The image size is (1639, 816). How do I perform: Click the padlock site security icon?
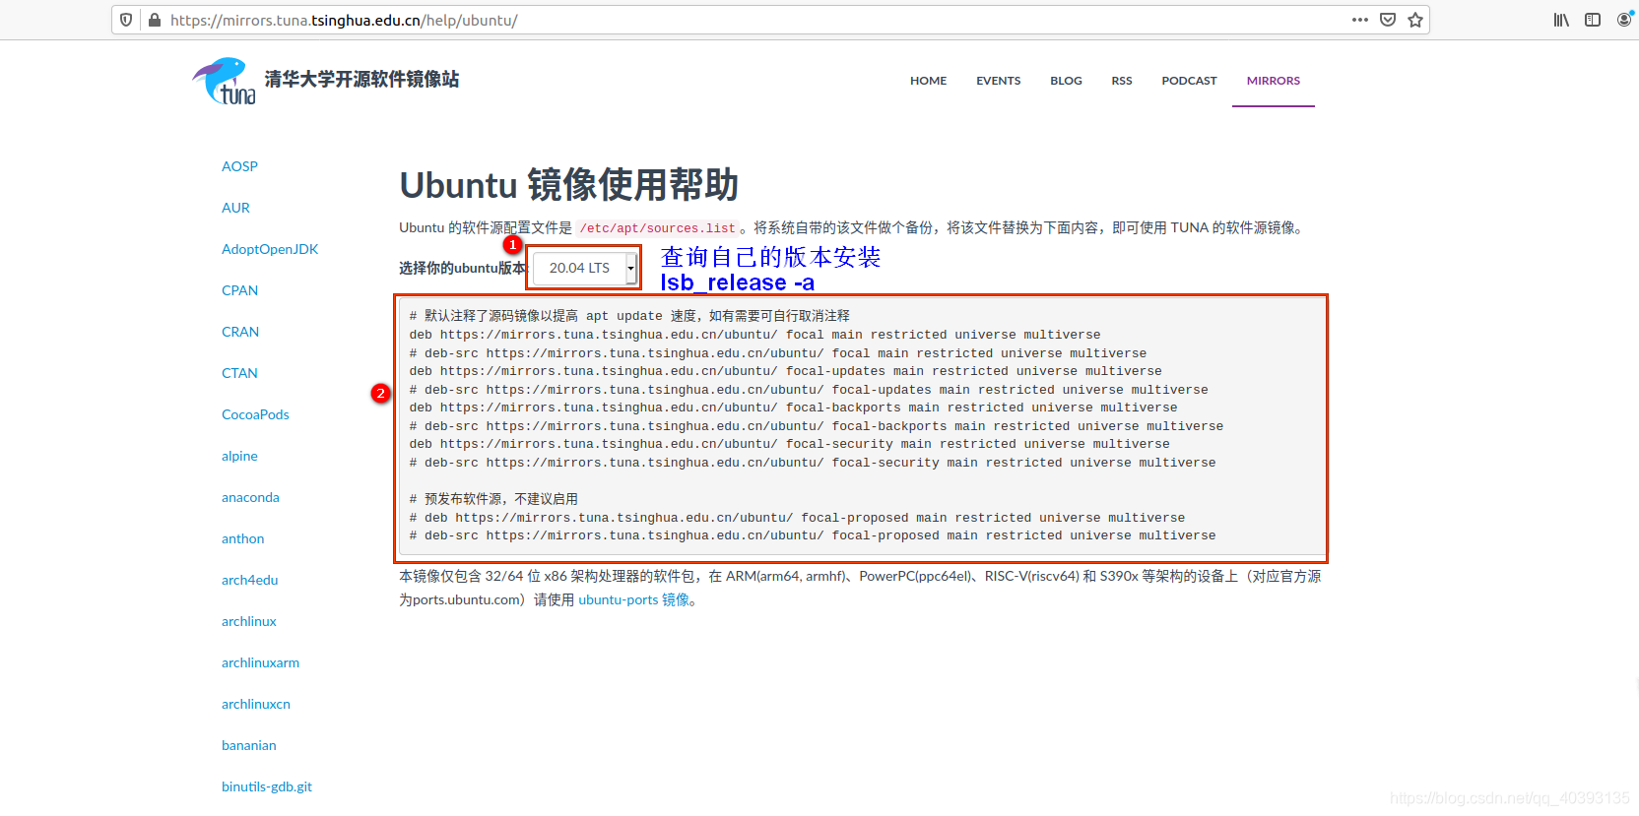154,20
